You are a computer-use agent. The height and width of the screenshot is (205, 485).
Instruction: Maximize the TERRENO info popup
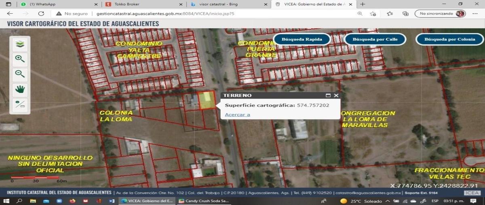(x=328, y=96)
